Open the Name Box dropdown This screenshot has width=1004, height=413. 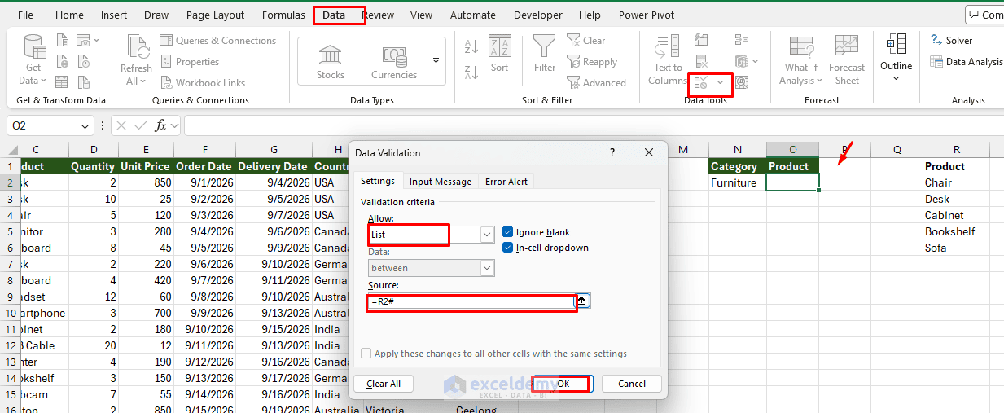point(86,125)
